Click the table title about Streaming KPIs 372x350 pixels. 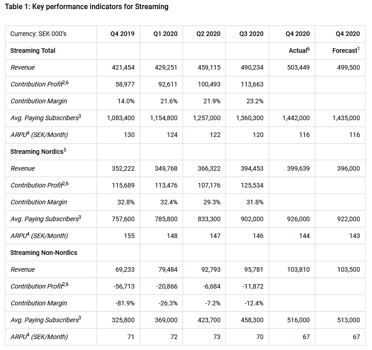click(x=87, y=7)
